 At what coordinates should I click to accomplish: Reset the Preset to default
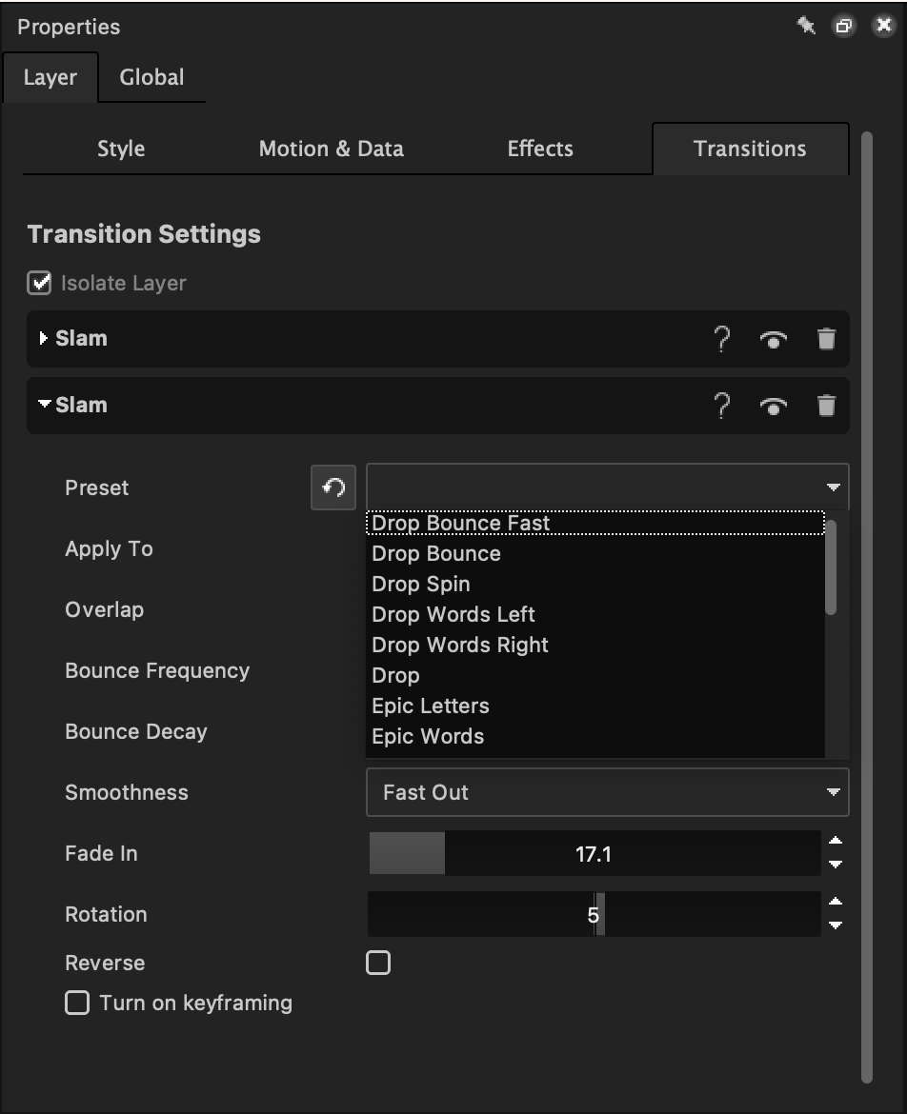(x=333, y=487)
